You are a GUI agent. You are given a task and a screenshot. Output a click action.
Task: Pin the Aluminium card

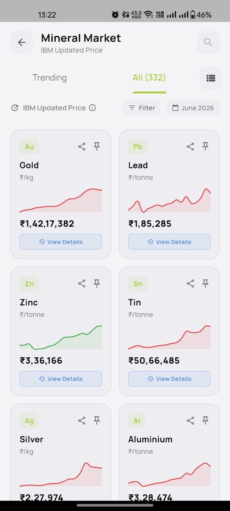(x=205, y=420)
